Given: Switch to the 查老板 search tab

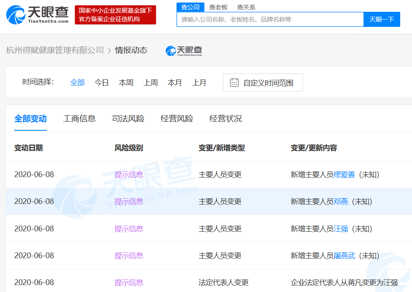Looking at the screenshot, I should 218,7.
